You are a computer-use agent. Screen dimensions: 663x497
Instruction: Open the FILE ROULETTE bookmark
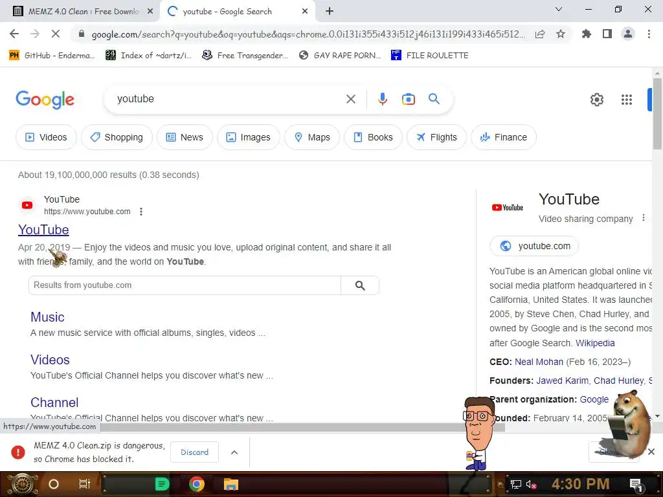pyautogui.click(x=430, y=56)
